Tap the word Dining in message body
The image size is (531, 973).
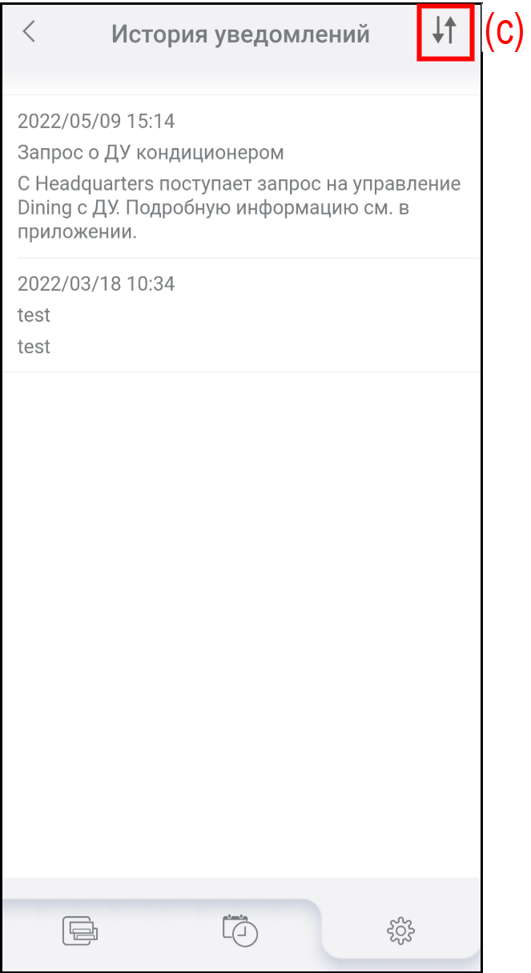[45, 208]
